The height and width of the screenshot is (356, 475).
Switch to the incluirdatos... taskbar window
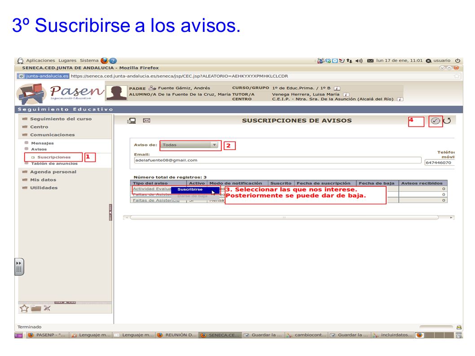click(393, 335)
